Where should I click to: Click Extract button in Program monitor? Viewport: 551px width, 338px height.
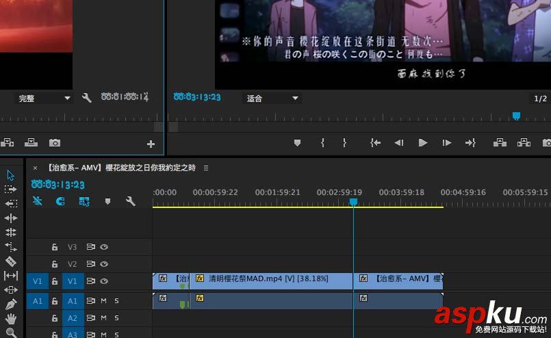tap(524, 142)
